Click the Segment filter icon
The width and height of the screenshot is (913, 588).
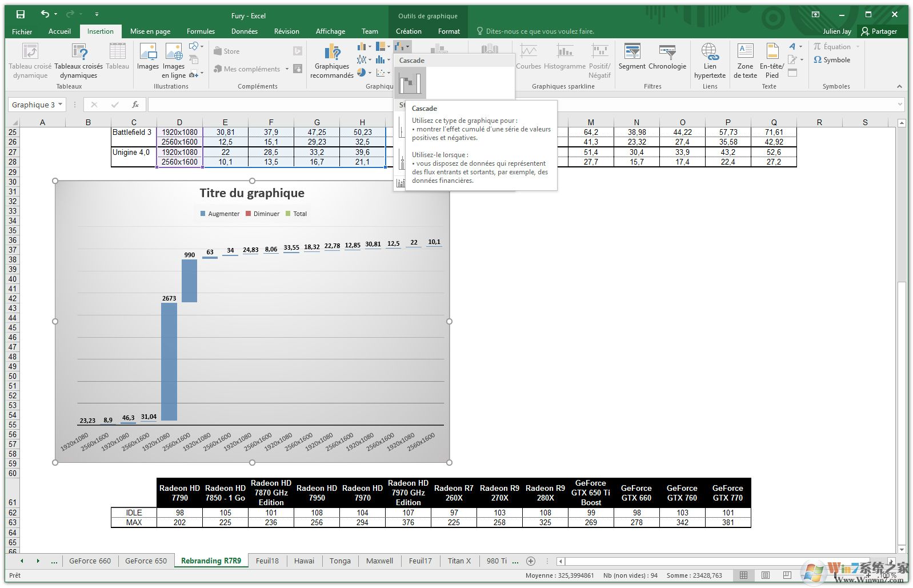pos(632,57)
